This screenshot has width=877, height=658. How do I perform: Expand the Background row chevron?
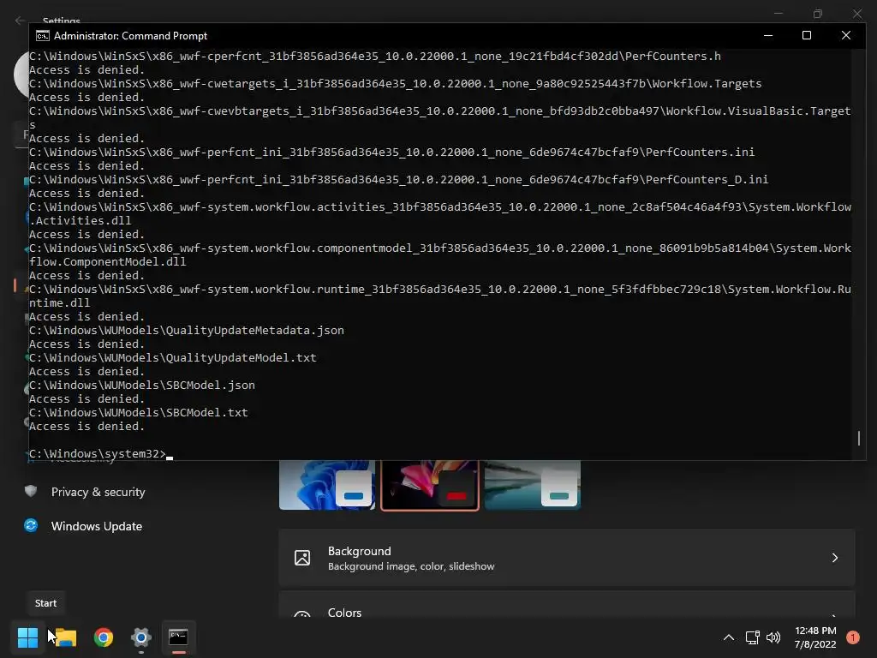(x=834, y=558)
